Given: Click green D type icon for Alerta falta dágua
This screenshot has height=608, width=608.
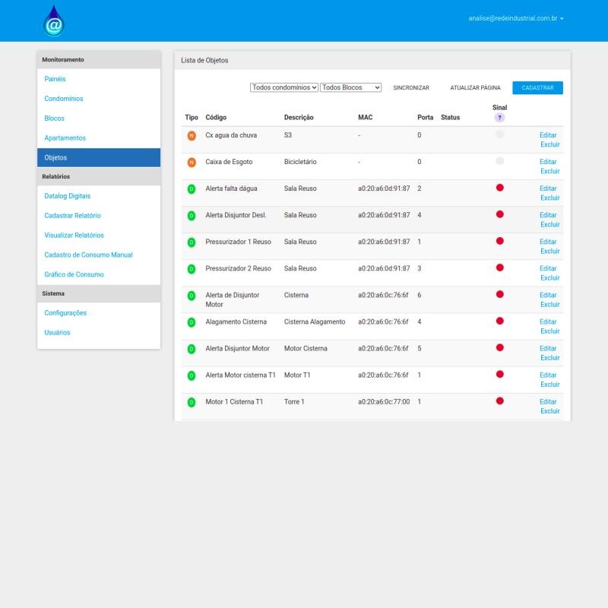Looking at the screenshot, I should (192, 188).
